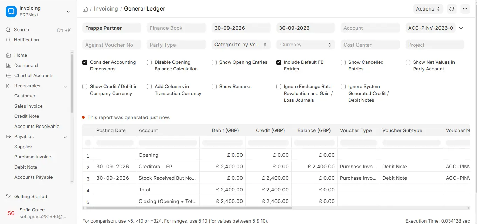Check Ignore System Generated Credit / Debit Notes
The width and height of the screenshot is (477, 224).
click(x=343, y=87)
